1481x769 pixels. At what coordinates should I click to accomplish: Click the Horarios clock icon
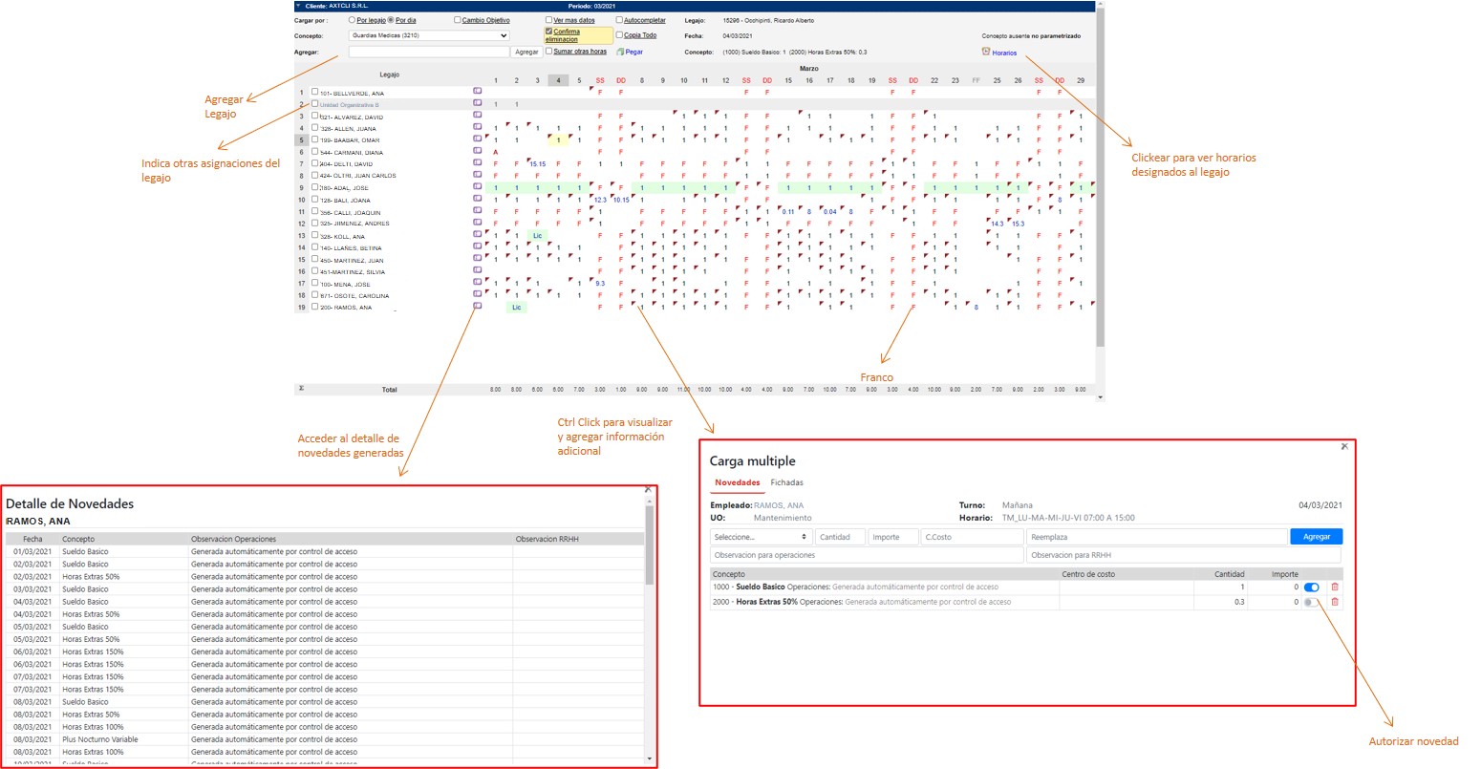click(x=985, y=52)
